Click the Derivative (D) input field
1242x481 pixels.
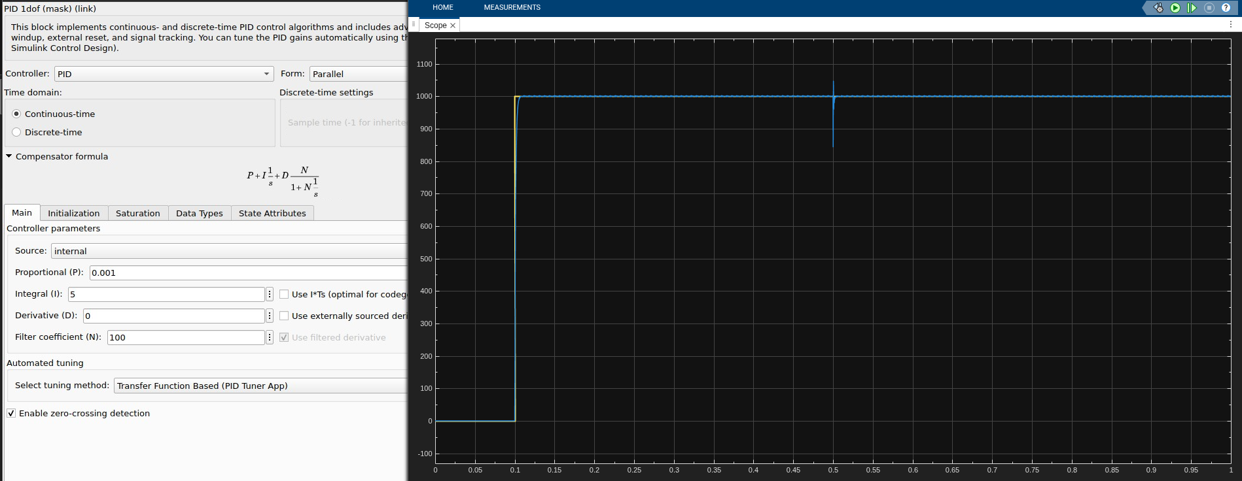(174, 316)
